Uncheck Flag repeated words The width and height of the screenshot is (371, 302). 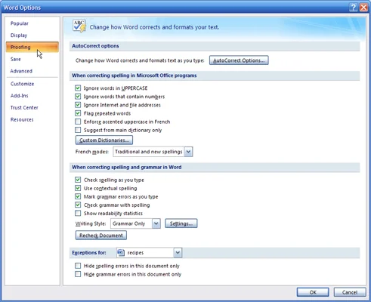coord(78,113)
